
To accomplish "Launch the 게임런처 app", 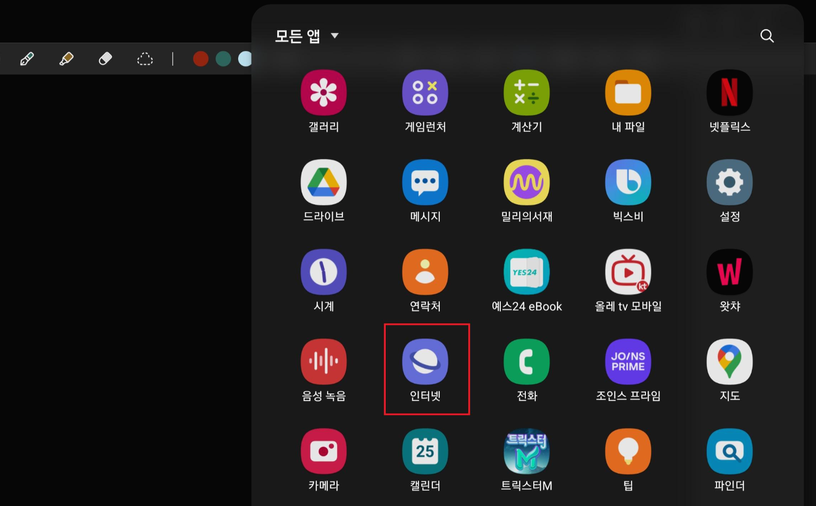I will [x=425, y=93].
